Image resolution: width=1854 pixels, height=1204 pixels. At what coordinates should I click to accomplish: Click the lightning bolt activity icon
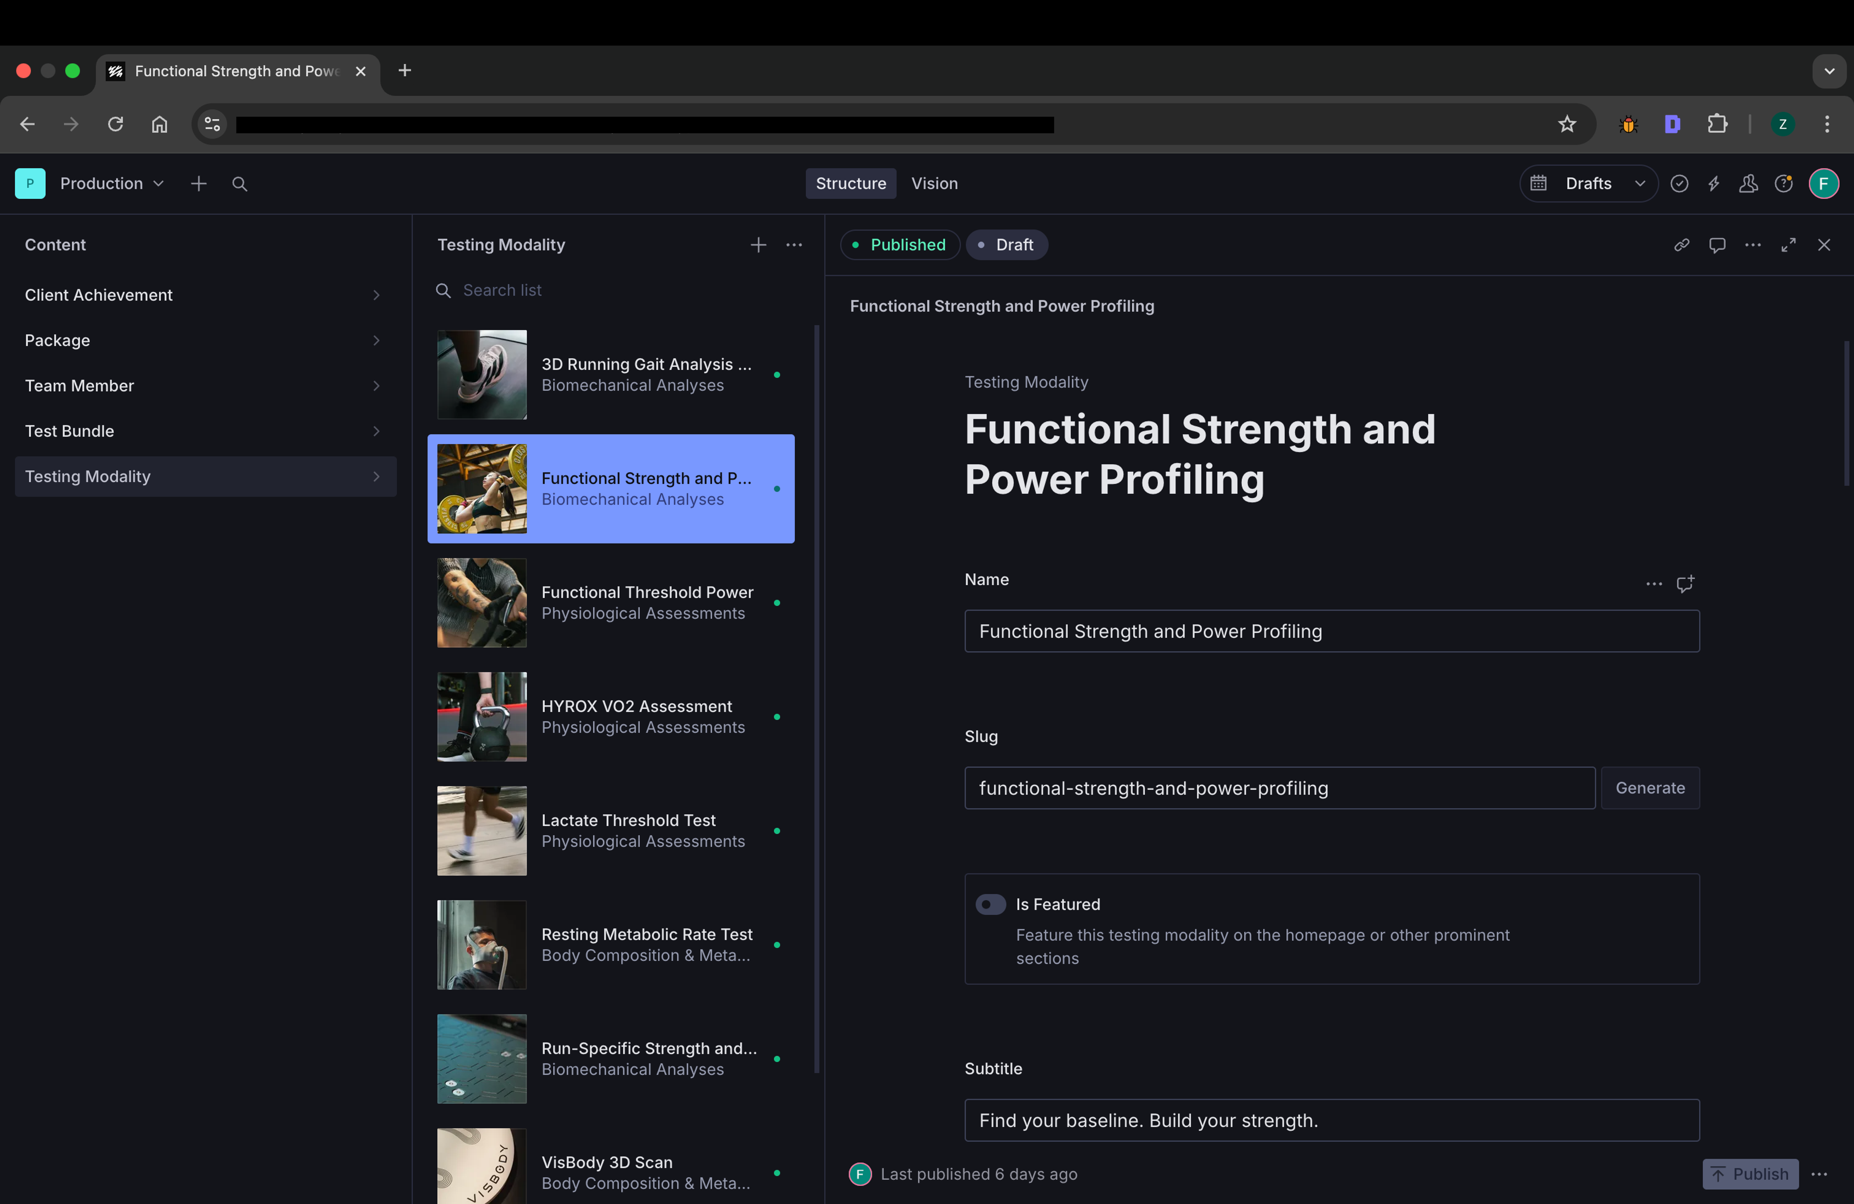pyautogui.click(x=1714, y=184)
